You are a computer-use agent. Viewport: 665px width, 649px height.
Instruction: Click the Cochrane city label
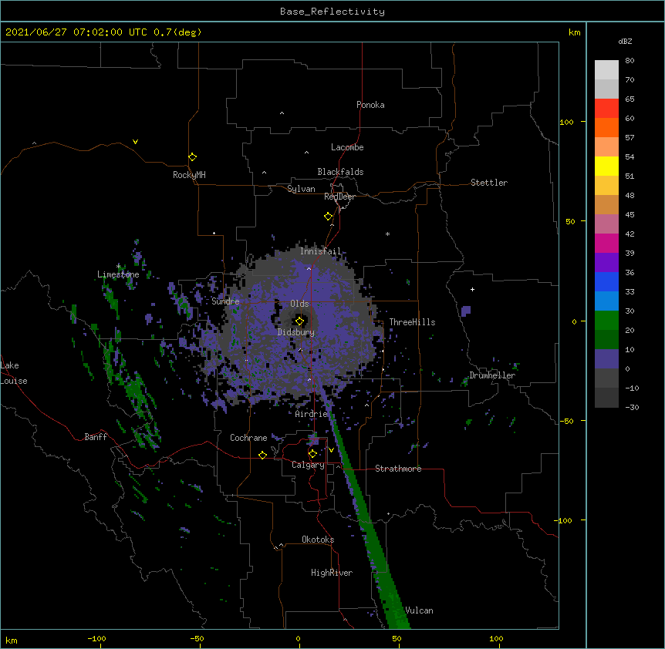[248, 438]
